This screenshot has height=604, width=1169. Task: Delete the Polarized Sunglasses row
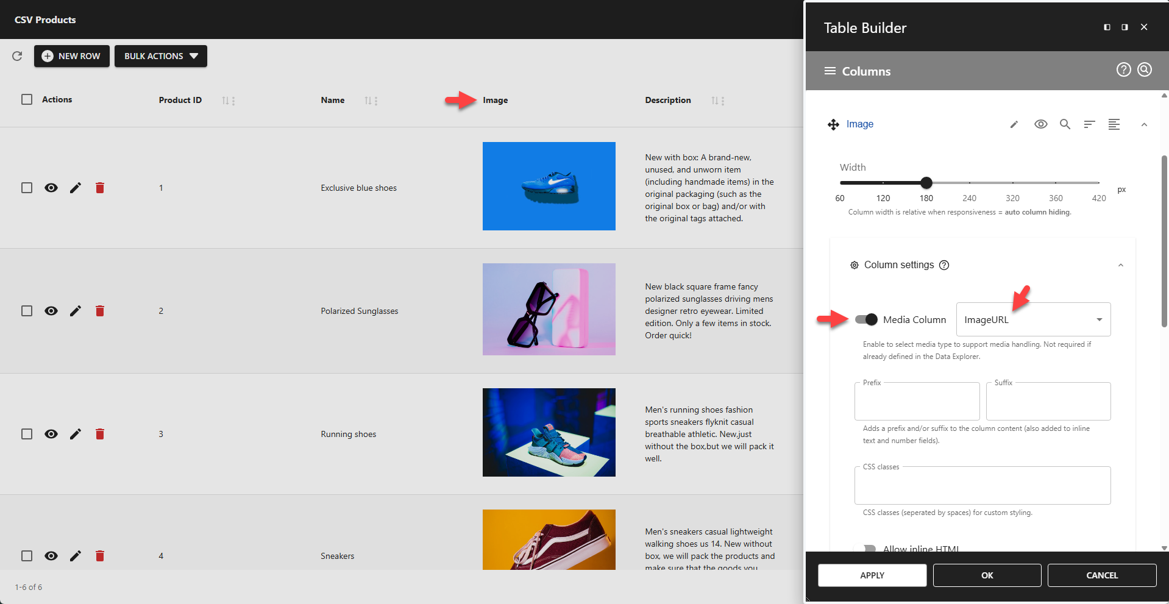coord(100,311)
